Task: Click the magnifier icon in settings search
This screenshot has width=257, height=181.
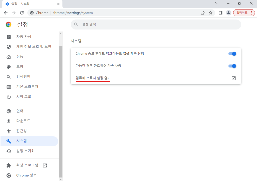Action: click(76, 24)
